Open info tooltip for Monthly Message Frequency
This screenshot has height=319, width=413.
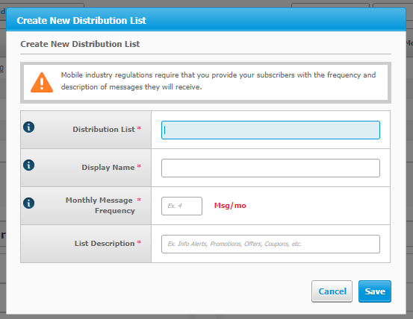28,203
